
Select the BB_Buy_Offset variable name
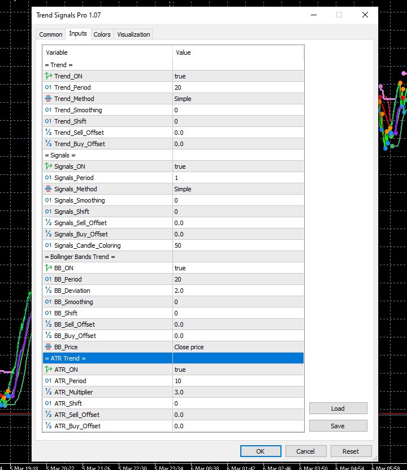click(x=75, y=336)
